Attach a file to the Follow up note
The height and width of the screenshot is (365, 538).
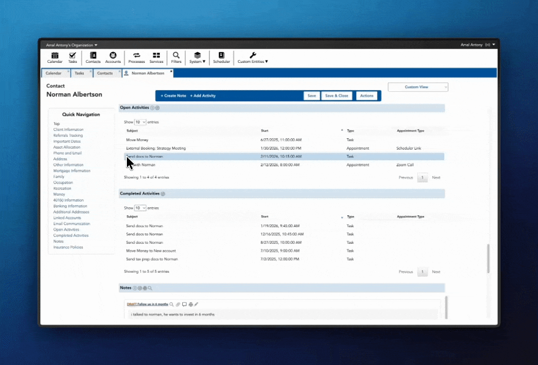tap(178, 304)
